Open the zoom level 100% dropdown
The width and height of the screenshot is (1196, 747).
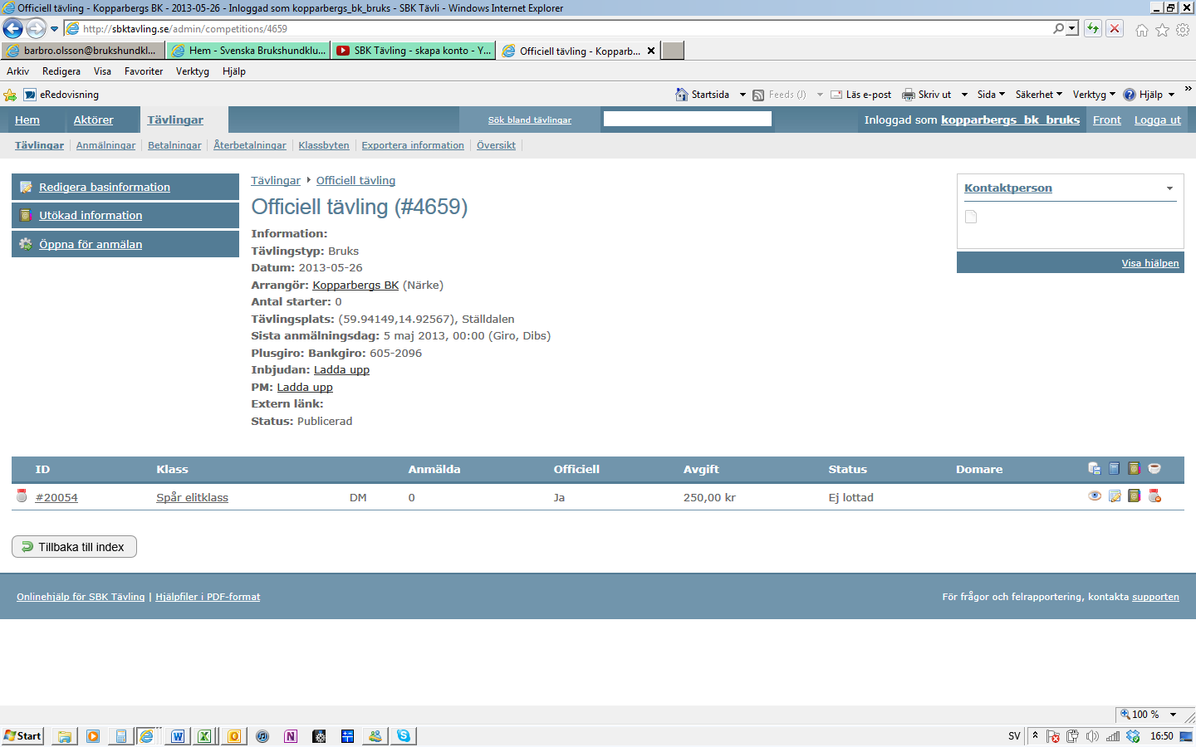click(1173, 715)
